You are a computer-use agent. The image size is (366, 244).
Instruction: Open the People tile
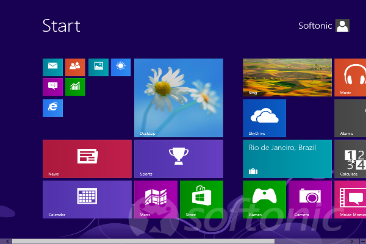(75, 67)
